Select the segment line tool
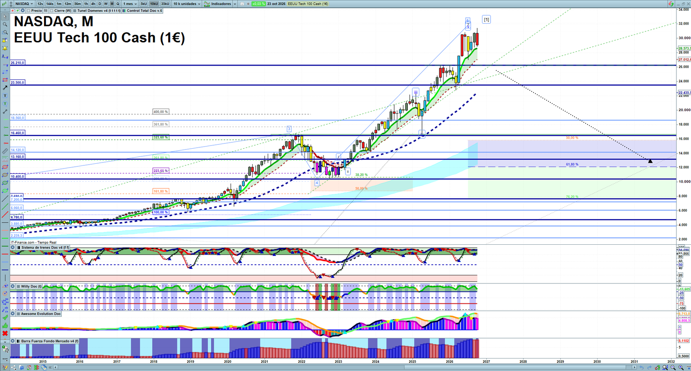 pos(5,112)
